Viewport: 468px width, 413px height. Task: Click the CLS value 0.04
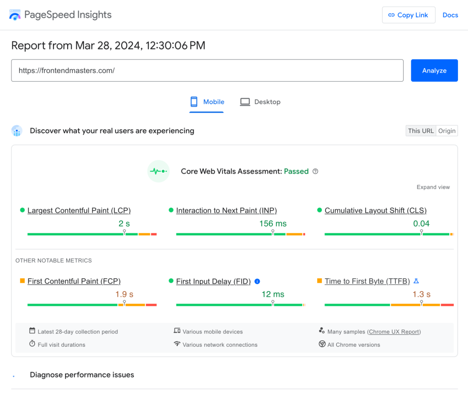[x=421, y=223]
